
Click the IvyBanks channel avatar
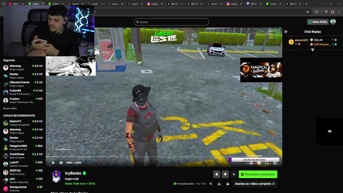[56, 177]
